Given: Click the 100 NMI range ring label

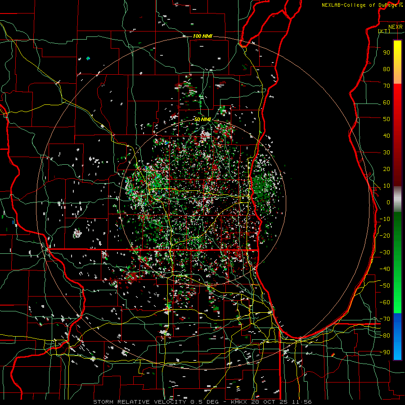Looking at the screenshot, I should click(202, 36).
